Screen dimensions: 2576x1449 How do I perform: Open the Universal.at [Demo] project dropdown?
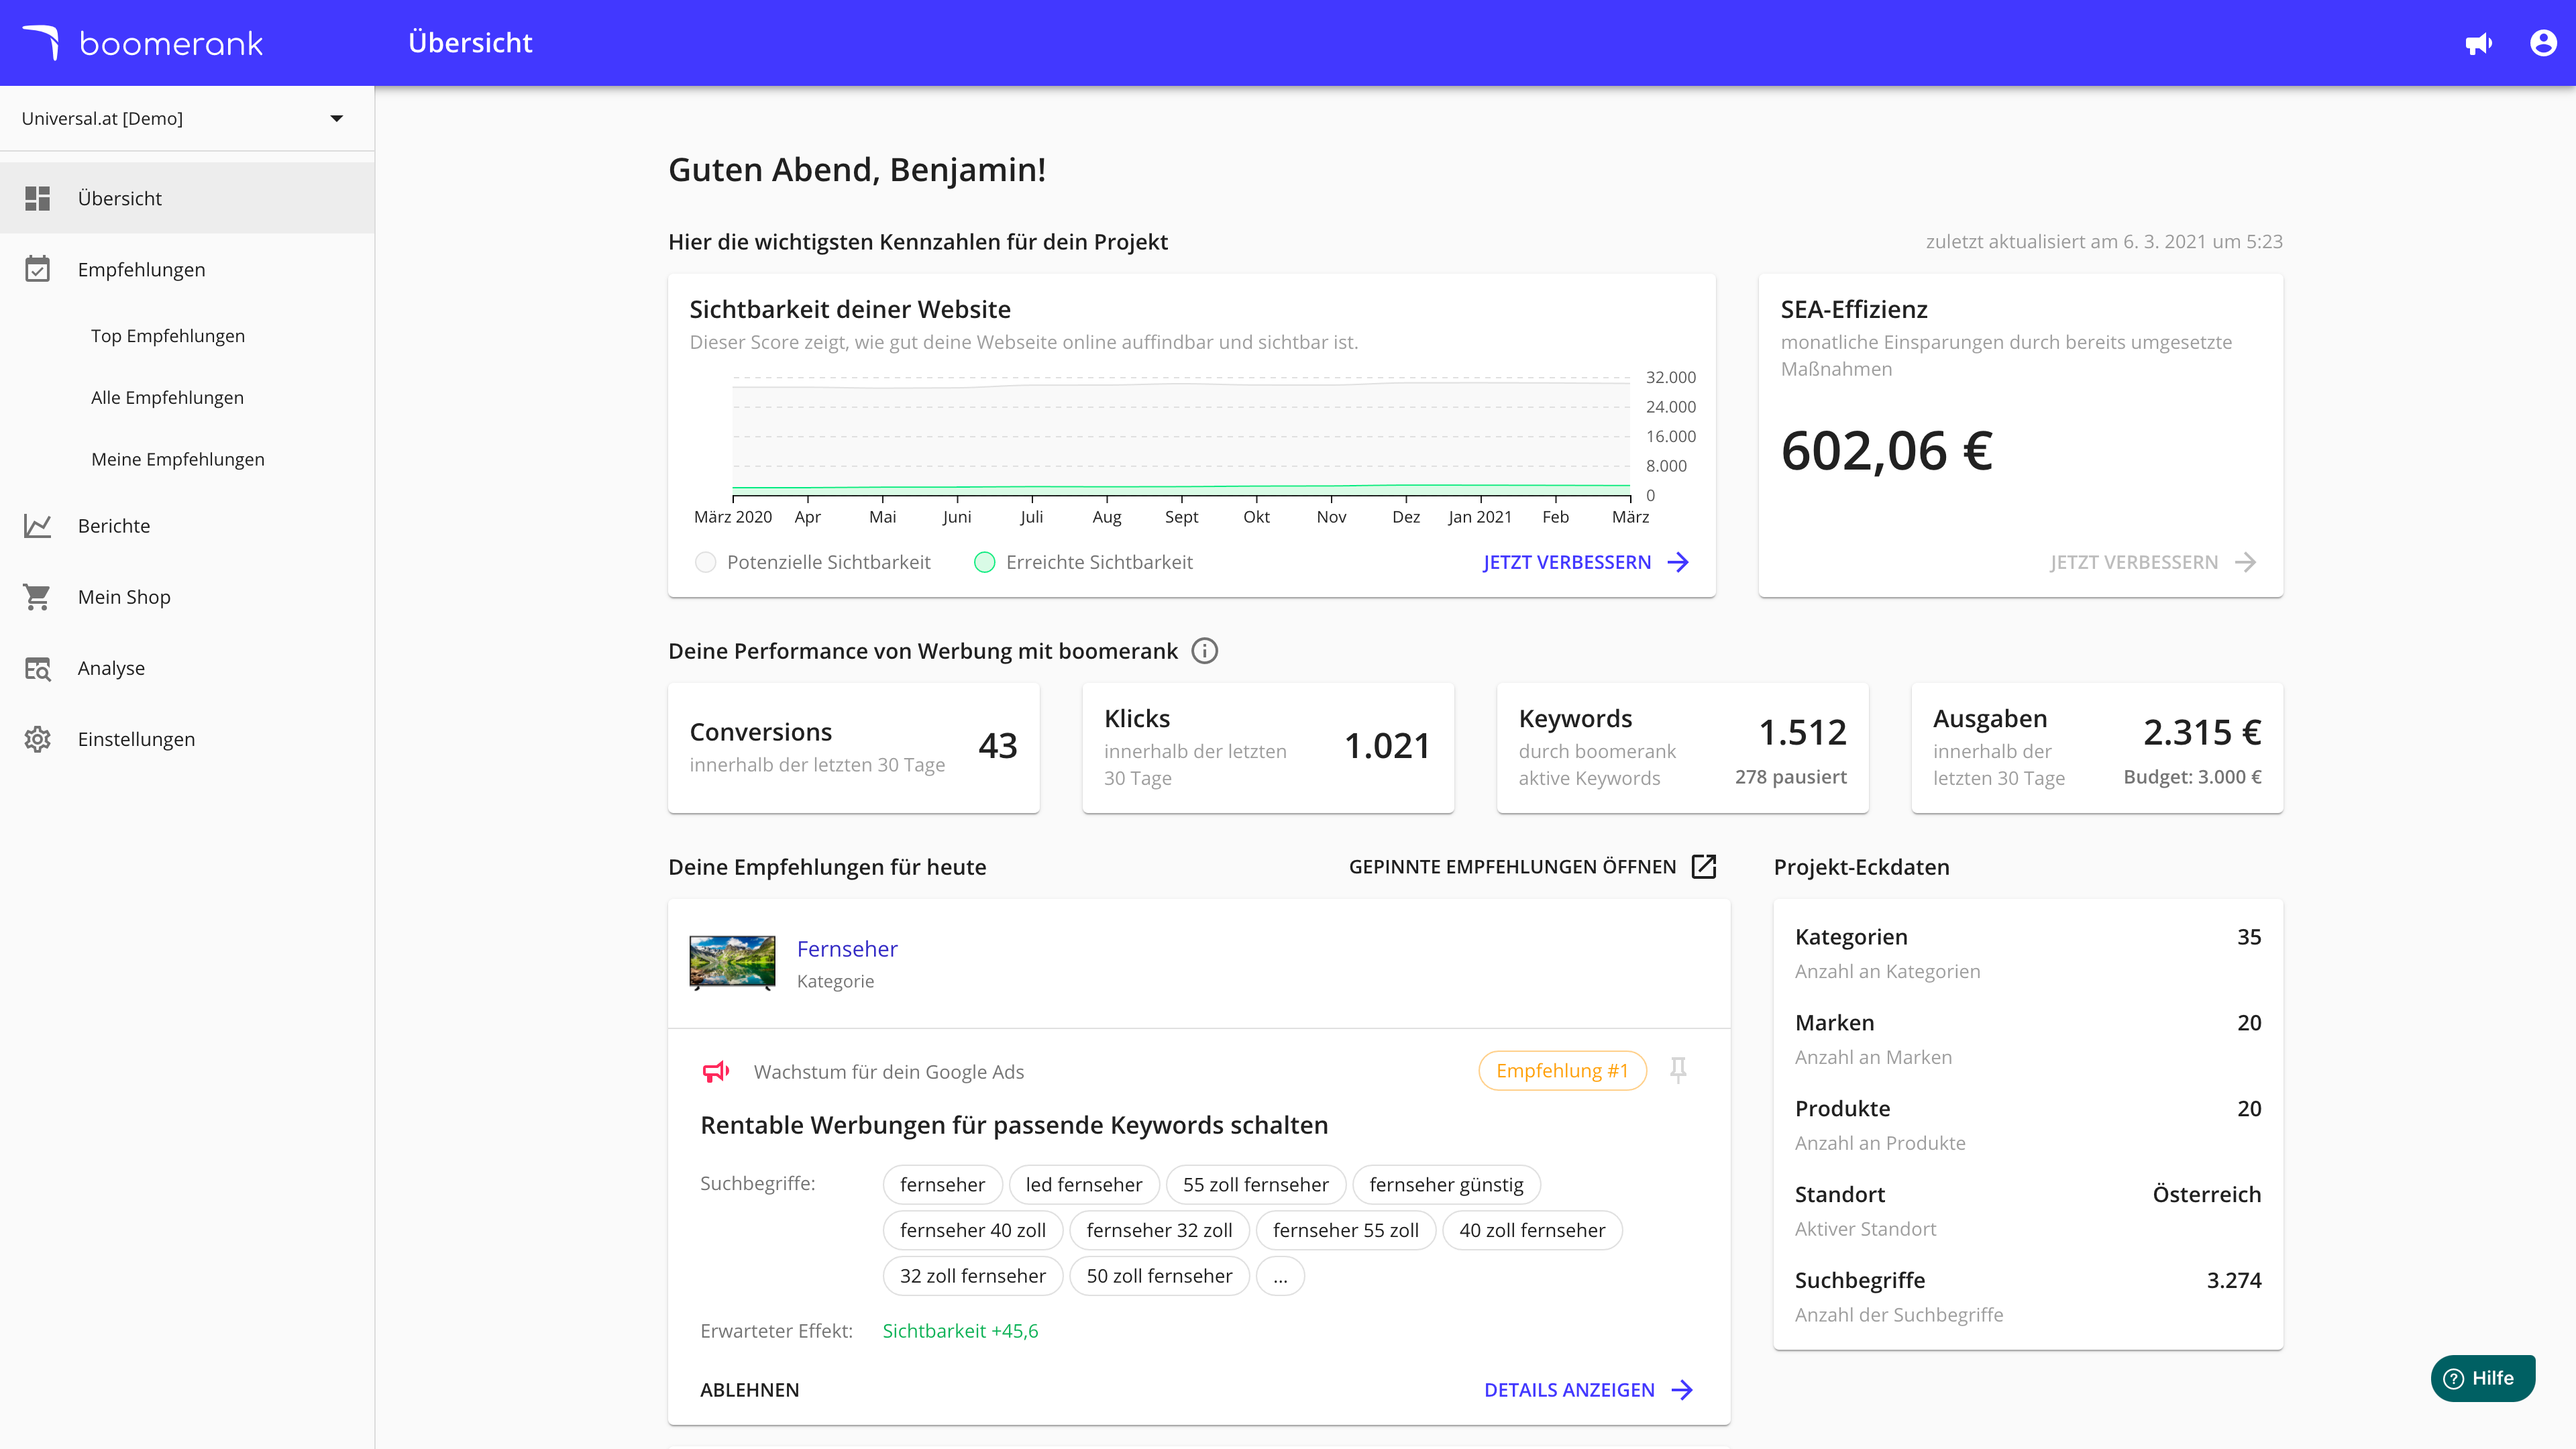(x=187, y=118)
